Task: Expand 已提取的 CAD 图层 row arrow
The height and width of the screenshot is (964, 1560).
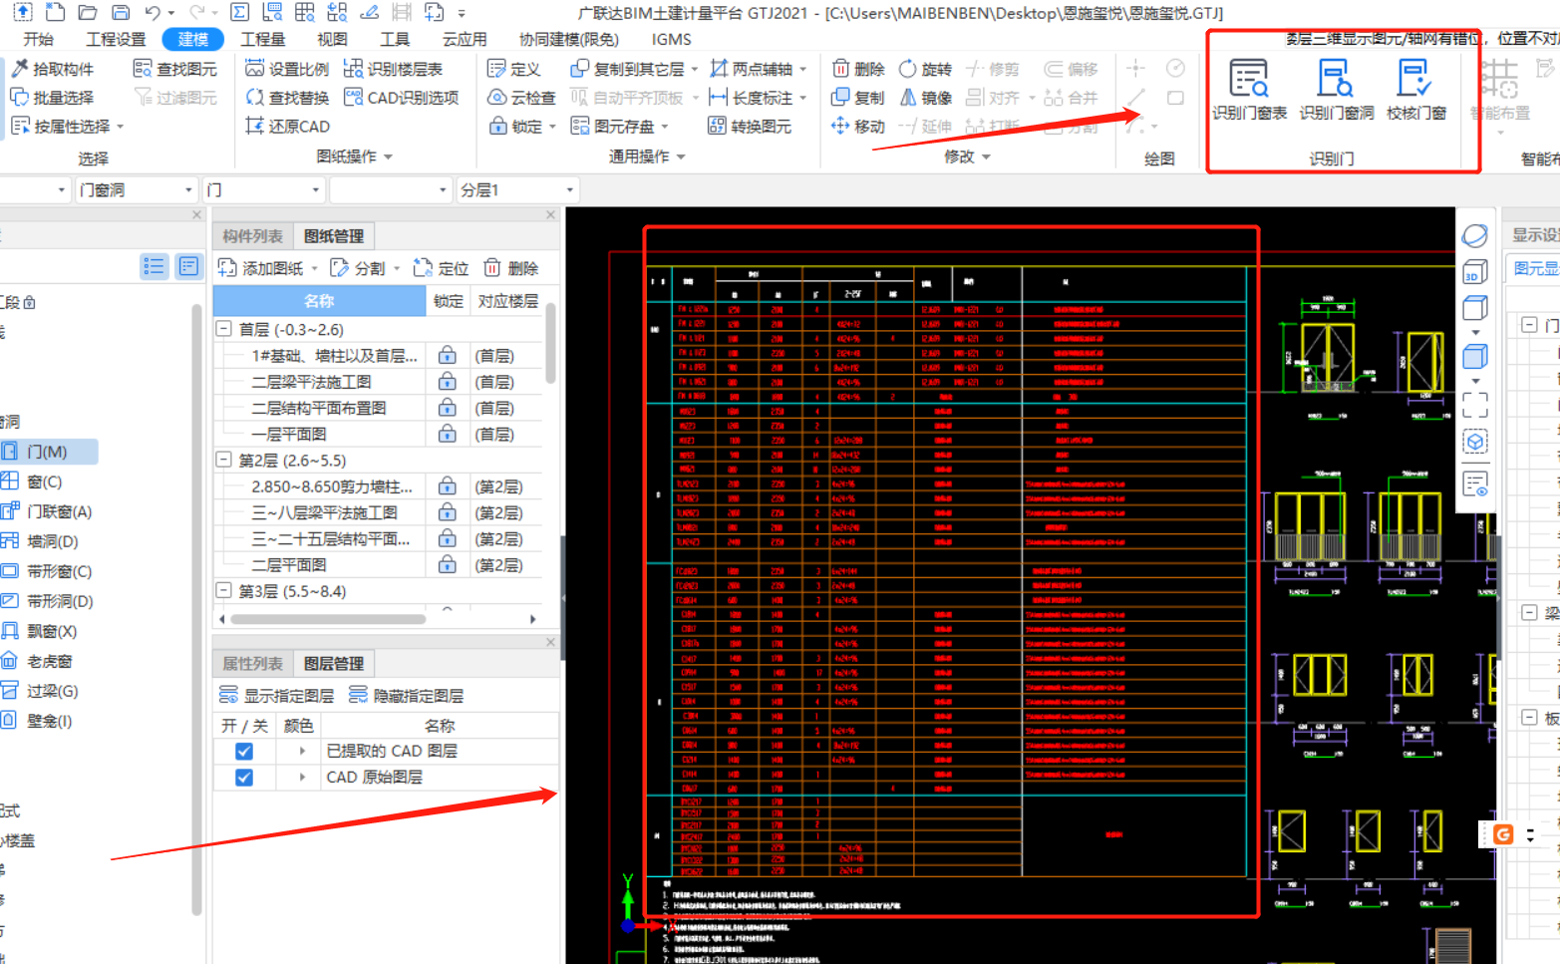Action: click(302, 751)
